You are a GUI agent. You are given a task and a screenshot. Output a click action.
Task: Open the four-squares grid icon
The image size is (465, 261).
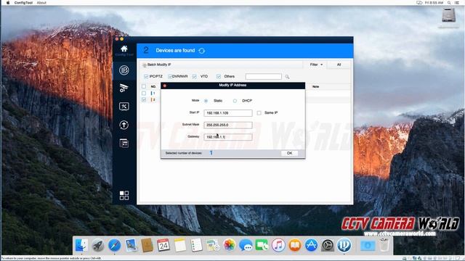point(124,195)
